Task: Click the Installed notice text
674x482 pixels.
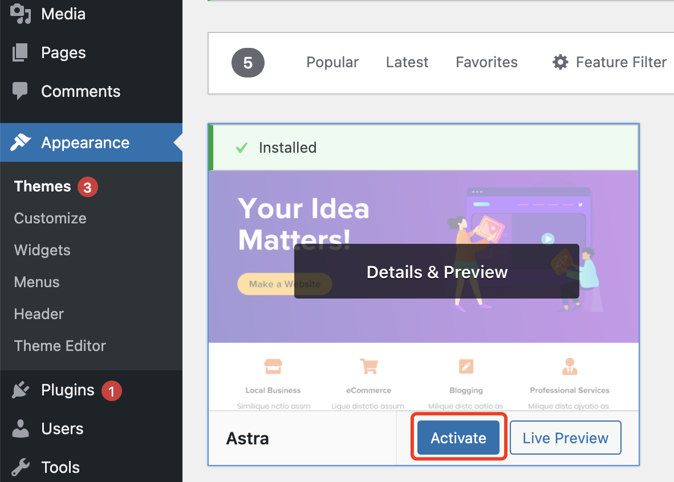Action: pos(287,148)
